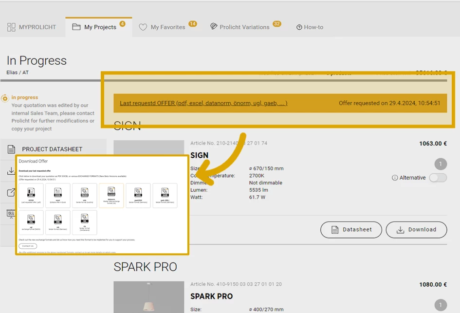Select the export/share sidebar icon
Screen dimensions: 460x313
pyautogui.click(x=11, y=192)
